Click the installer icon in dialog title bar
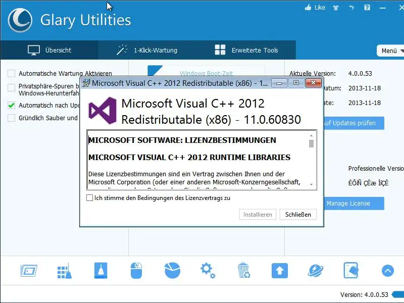The height and width of the screenshot is (303, 404). (x=86, y=83)
